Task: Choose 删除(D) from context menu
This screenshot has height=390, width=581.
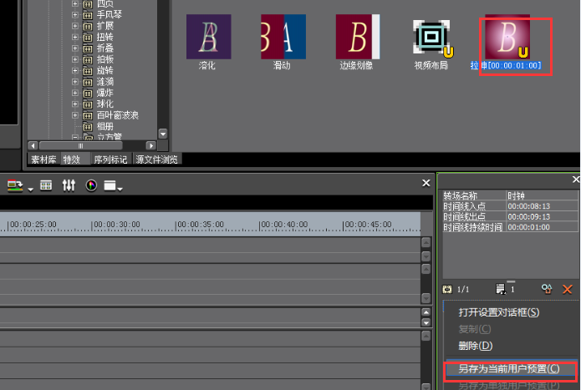Action: 476,346
